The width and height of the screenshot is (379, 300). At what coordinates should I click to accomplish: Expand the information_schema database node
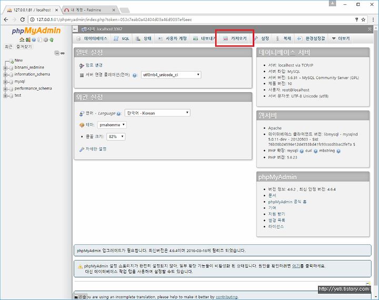tap(5, 75)
